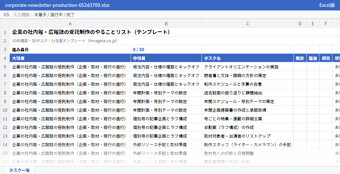Click the 概要 header cell
Viewport: 340px width, 174px height.
pyautogui.click(x=300, y=58)
